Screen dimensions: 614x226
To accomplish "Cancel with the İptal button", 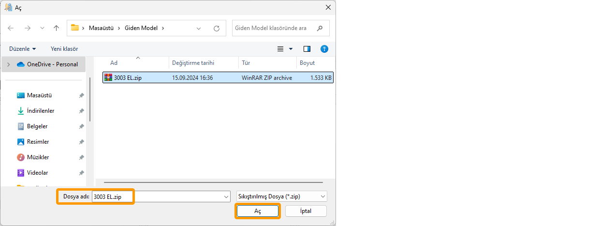I will coord(306,211).
